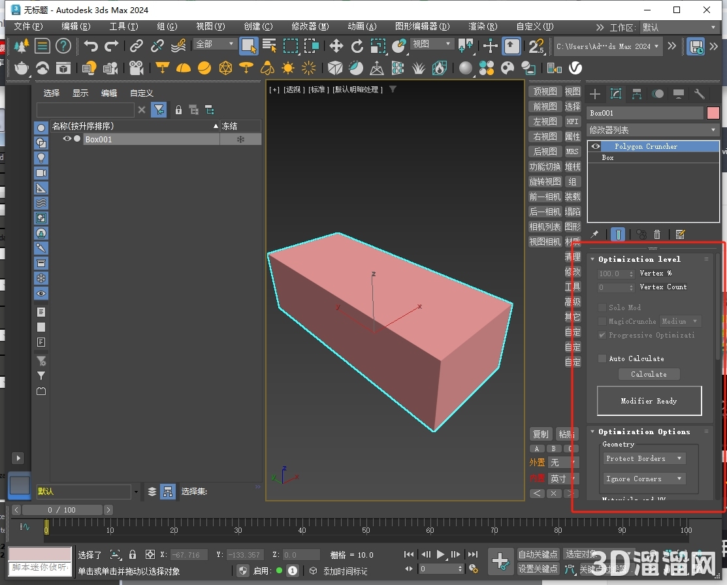727x585 pixels.
Task: Pin the modifier stack with the pin icon
Action: click(x=594, y=234)
